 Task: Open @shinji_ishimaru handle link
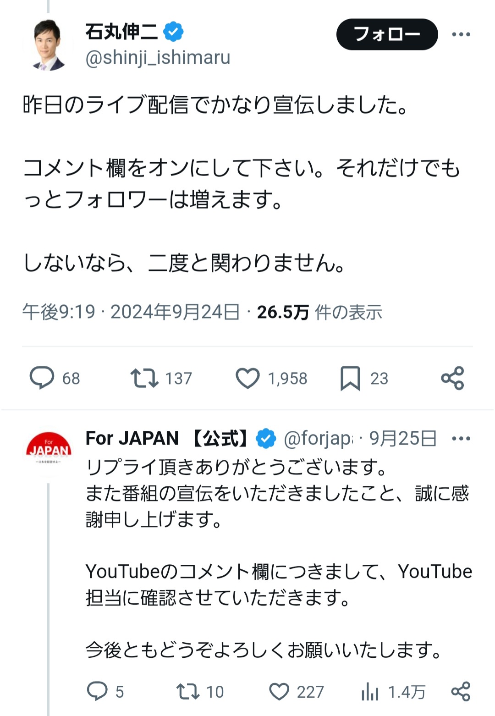(x=158, y=58)
